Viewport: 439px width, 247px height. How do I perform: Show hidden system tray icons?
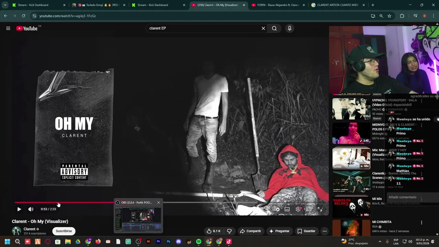click(x=380, y=242)
